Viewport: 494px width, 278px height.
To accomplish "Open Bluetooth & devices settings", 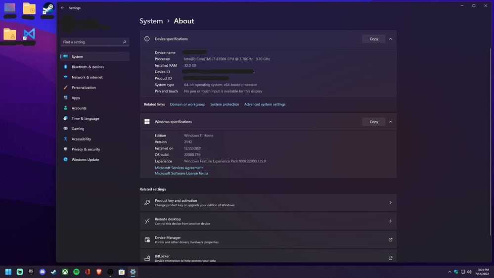I will pos(95,67).
